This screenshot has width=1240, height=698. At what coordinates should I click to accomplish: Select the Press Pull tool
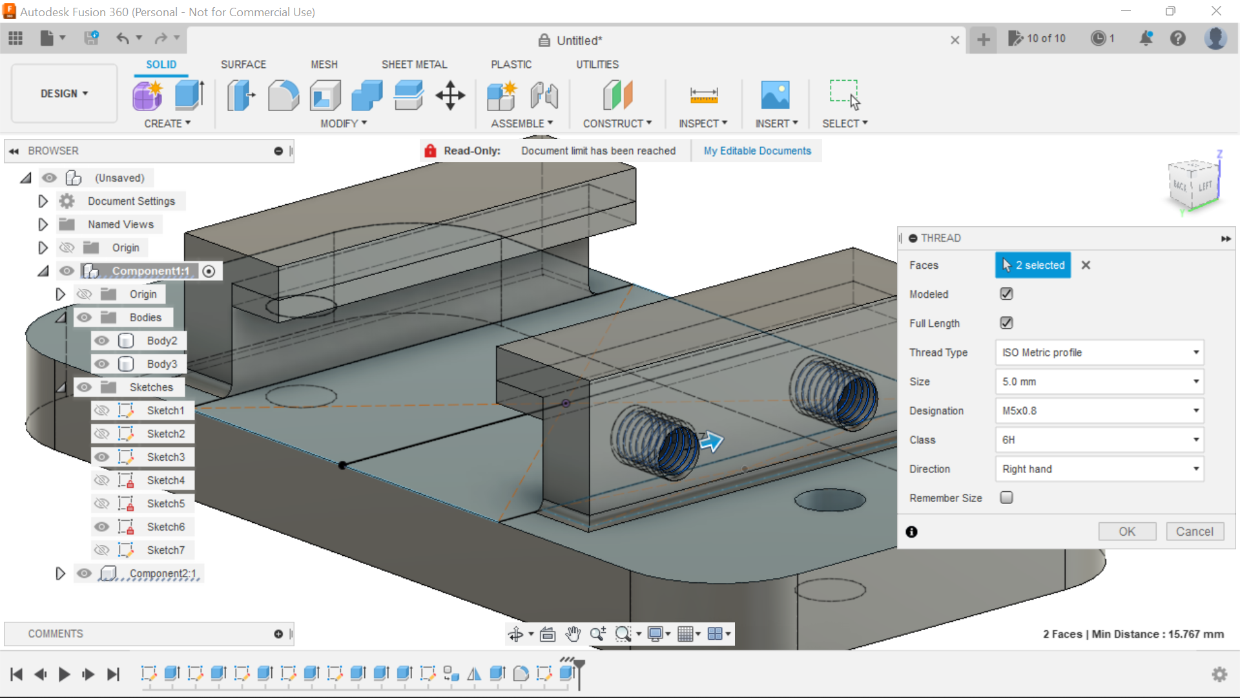[241, 96]
